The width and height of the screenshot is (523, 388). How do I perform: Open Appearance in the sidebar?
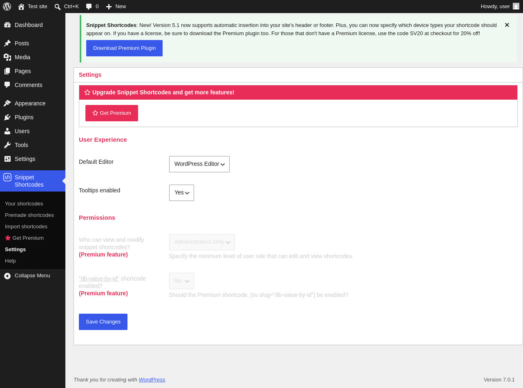(33, 103)
